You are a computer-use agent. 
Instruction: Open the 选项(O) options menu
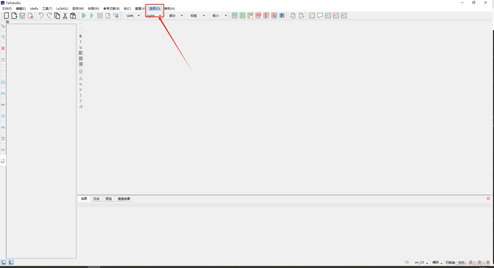click(155, 8)
